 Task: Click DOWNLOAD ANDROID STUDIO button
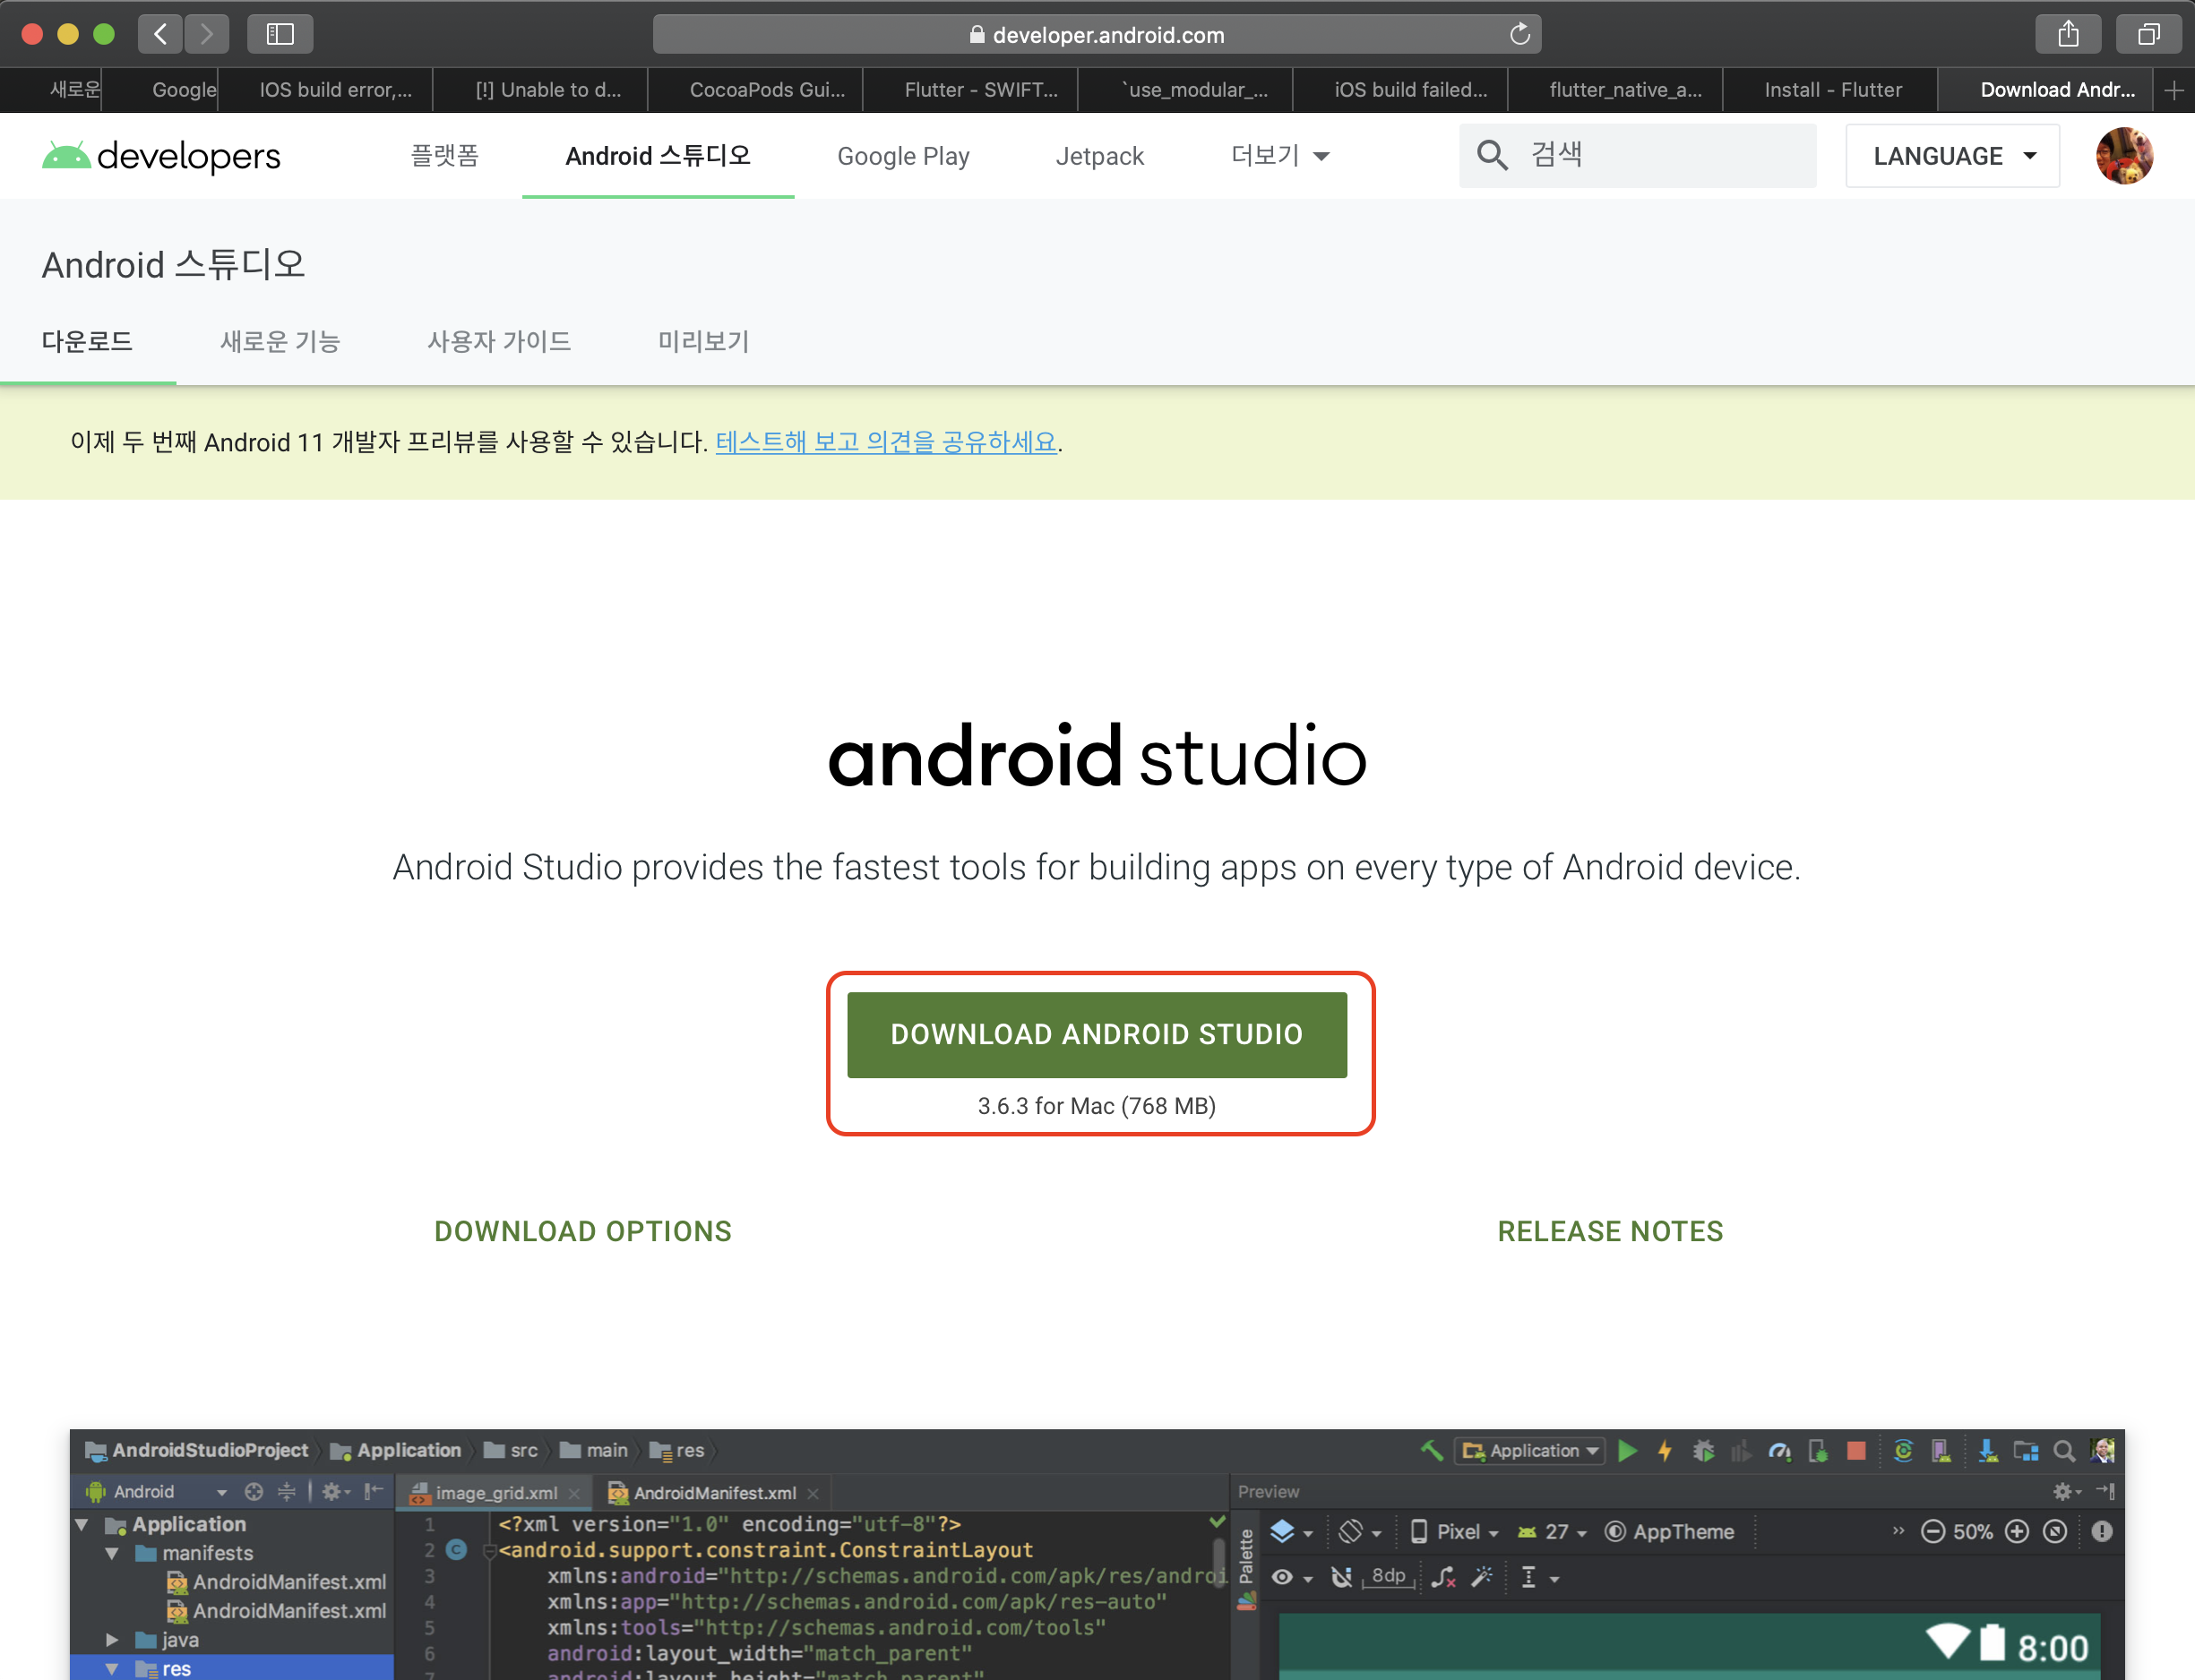coord(1097,1034)
